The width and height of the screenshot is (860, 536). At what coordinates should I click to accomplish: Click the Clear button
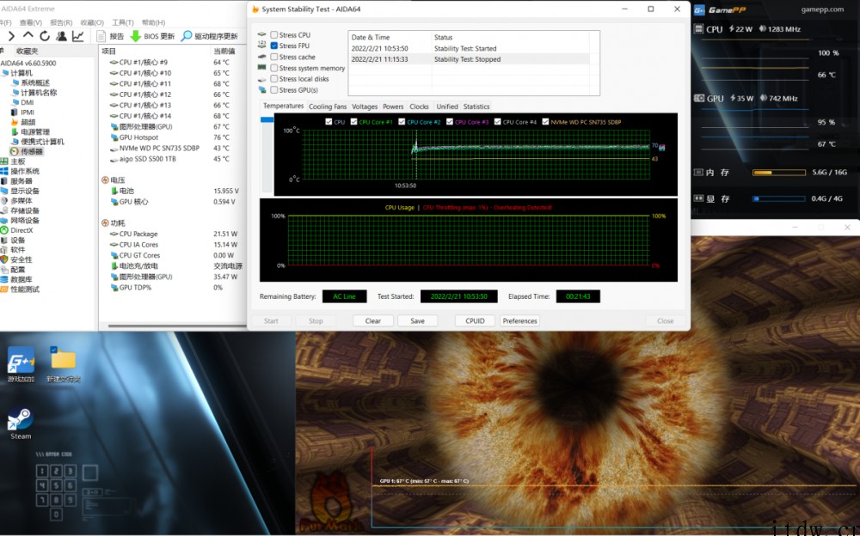point(373,320)
